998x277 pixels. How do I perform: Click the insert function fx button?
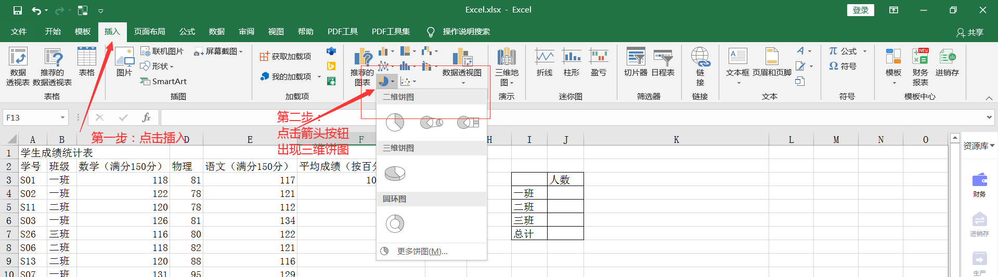point(147,117)
